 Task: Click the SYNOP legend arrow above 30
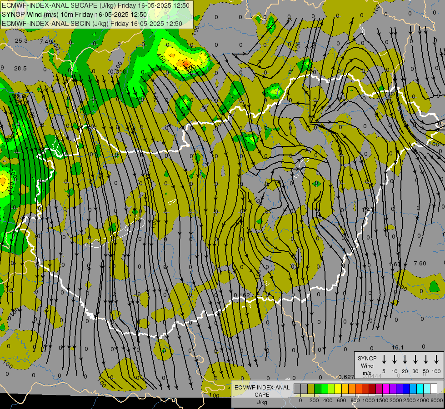click(415, 359)
